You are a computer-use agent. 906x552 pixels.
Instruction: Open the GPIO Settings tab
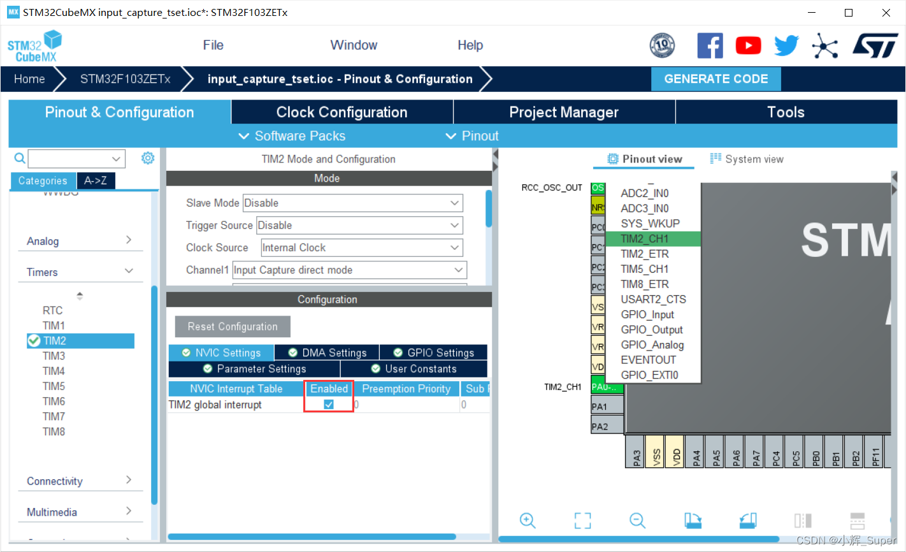tap(434, 352)
